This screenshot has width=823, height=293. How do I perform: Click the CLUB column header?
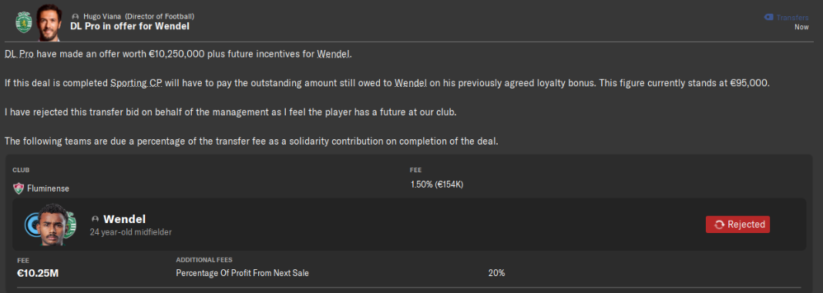click(21, 171)
